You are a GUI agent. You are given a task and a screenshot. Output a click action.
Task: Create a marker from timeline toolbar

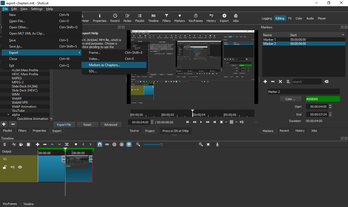[x=76, y=144]
